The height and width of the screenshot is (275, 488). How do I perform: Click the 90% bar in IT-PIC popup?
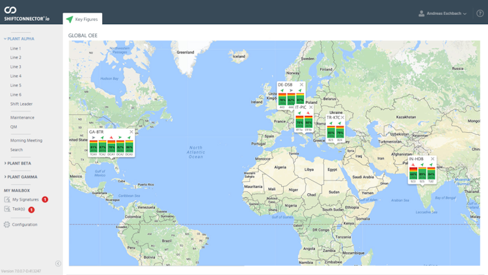(308, 122)
